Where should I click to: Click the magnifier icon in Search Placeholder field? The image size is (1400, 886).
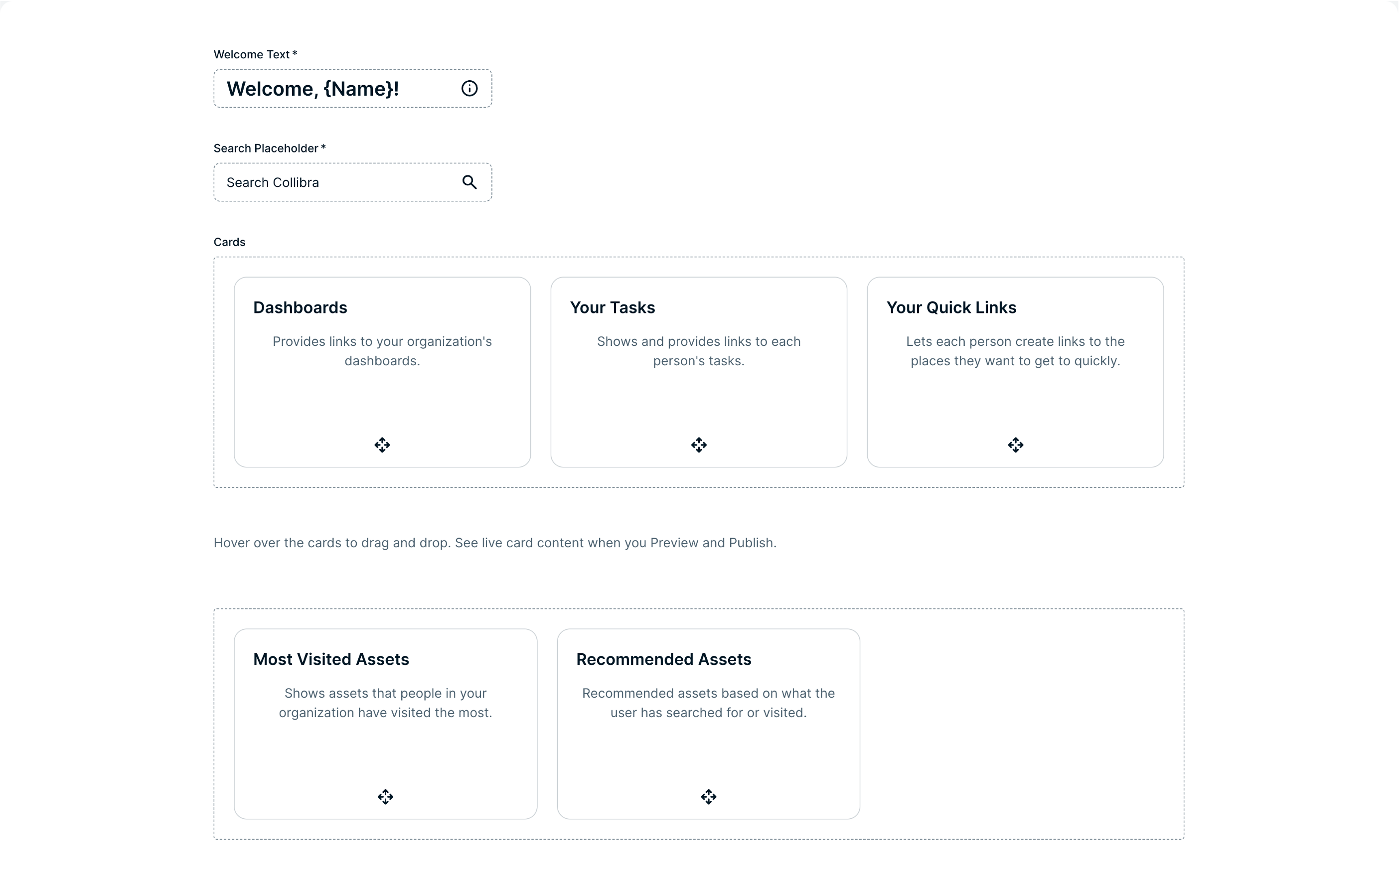(469, 182)
